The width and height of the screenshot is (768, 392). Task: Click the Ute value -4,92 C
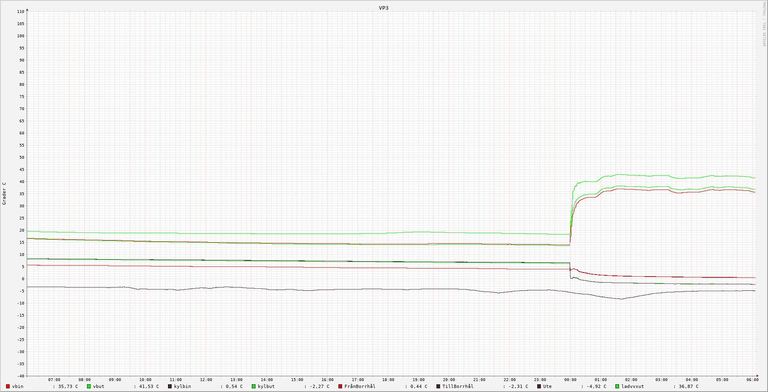[x=596, y=386]
